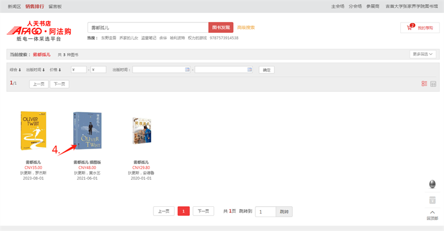Screen dimensions: 444x231
Task: Click the 图书发现 search button
Action: point(221,27)
